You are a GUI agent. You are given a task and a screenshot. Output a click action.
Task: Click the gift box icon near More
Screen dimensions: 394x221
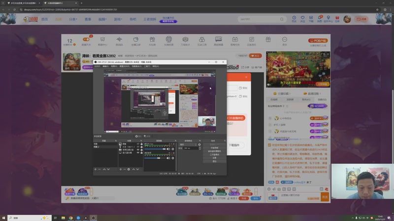click(268, 39)
